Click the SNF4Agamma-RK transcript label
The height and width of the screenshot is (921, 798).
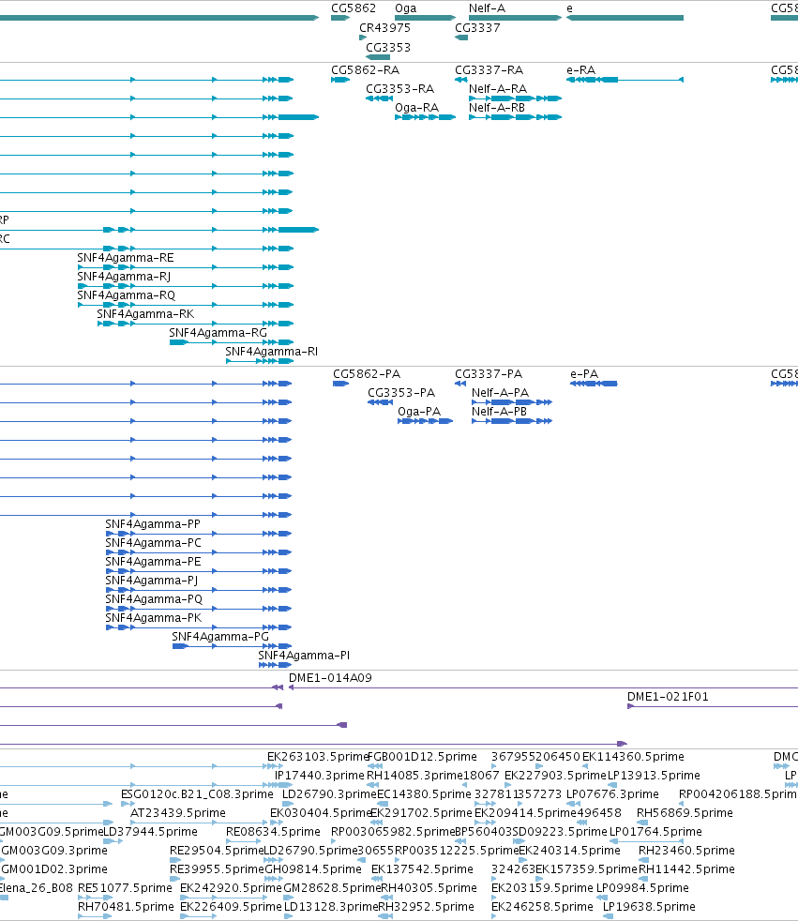point(145,314)
